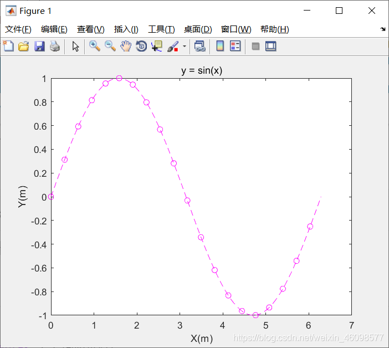Click the Show Plot Tools and Dock icon
Viewport: 389px width, 348px height.
tap(270, 47)
